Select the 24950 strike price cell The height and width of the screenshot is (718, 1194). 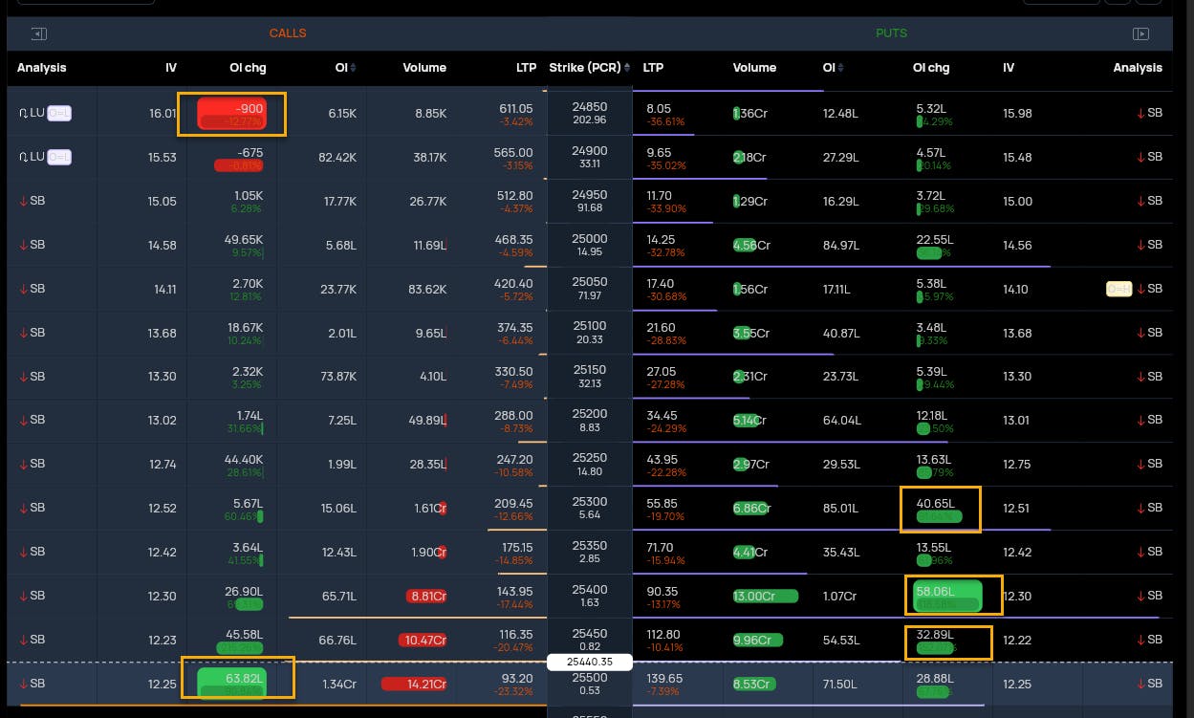coord(589,201)
